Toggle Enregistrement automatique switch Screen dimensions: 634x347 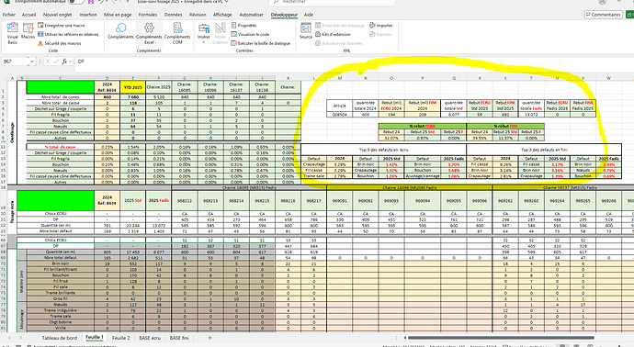click(x=76, y=2)
